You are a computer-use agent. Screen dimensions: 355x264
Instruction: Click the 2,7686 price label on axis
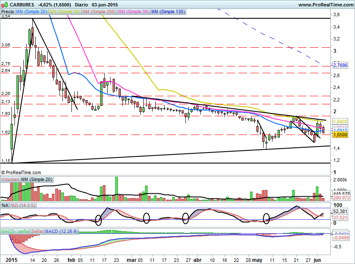click(340, 66)
